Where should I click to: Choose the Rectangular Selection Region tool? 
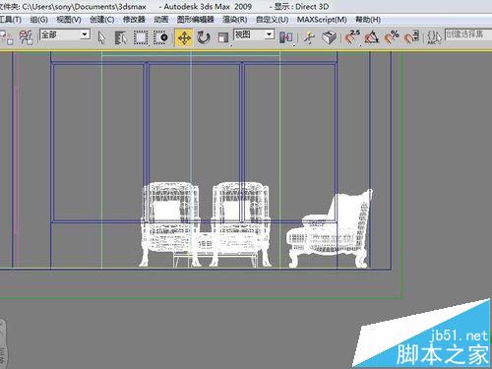141,37
